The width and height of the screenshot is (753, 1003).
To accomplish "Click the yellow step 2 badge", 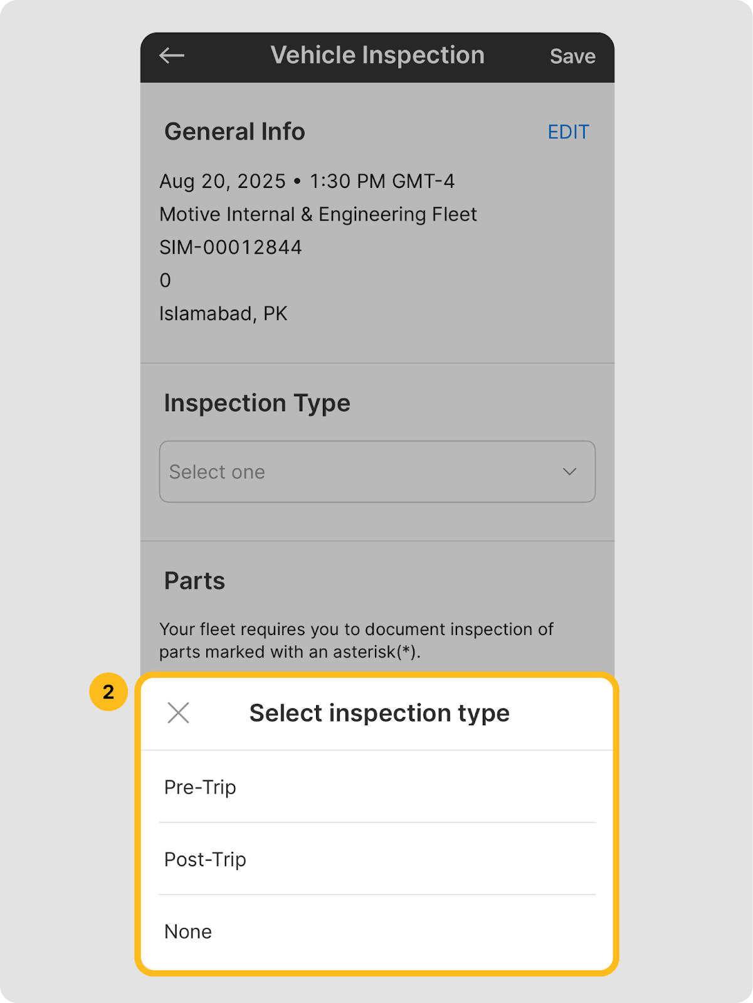I will click(x=108, y=692).
